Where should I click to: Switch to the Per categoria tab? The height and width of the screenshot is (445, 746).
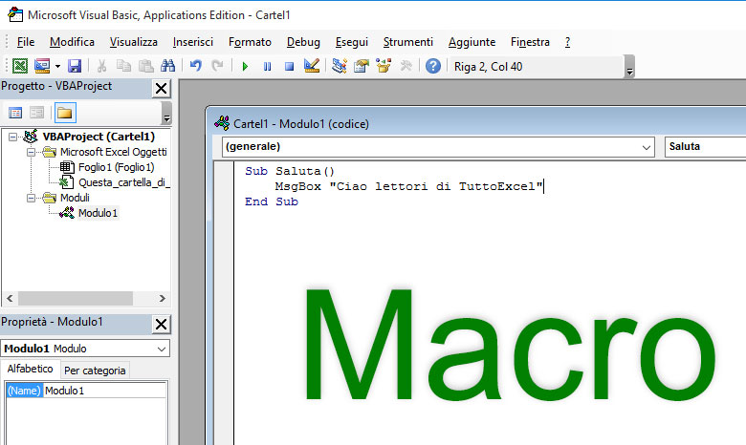pyautogui.click(x=95, y=371)
